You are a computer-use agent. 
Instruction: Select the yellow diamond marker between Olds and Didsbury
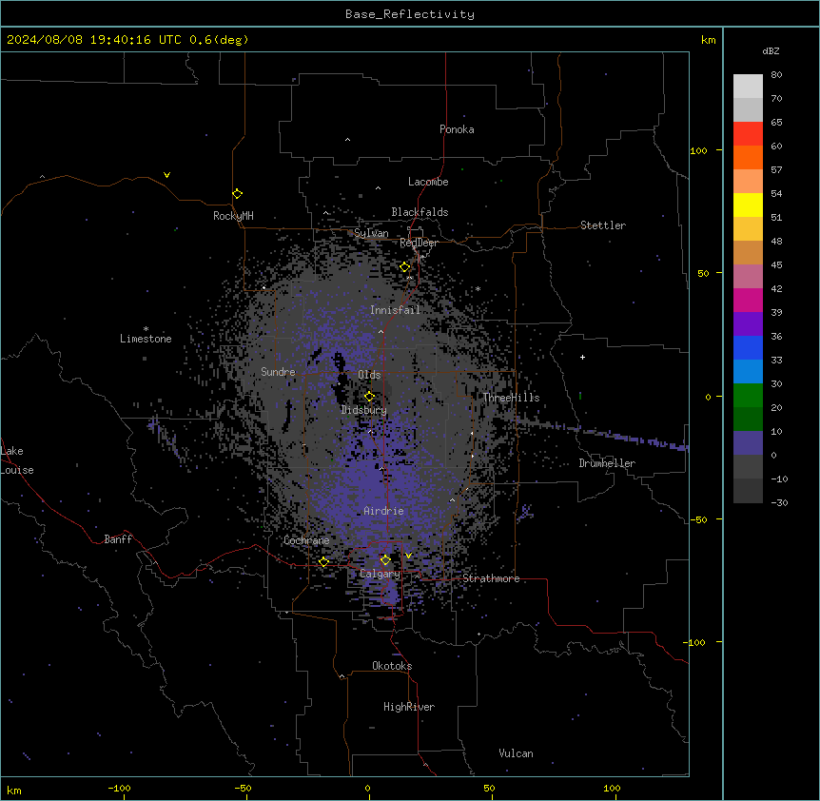point(369,396)
